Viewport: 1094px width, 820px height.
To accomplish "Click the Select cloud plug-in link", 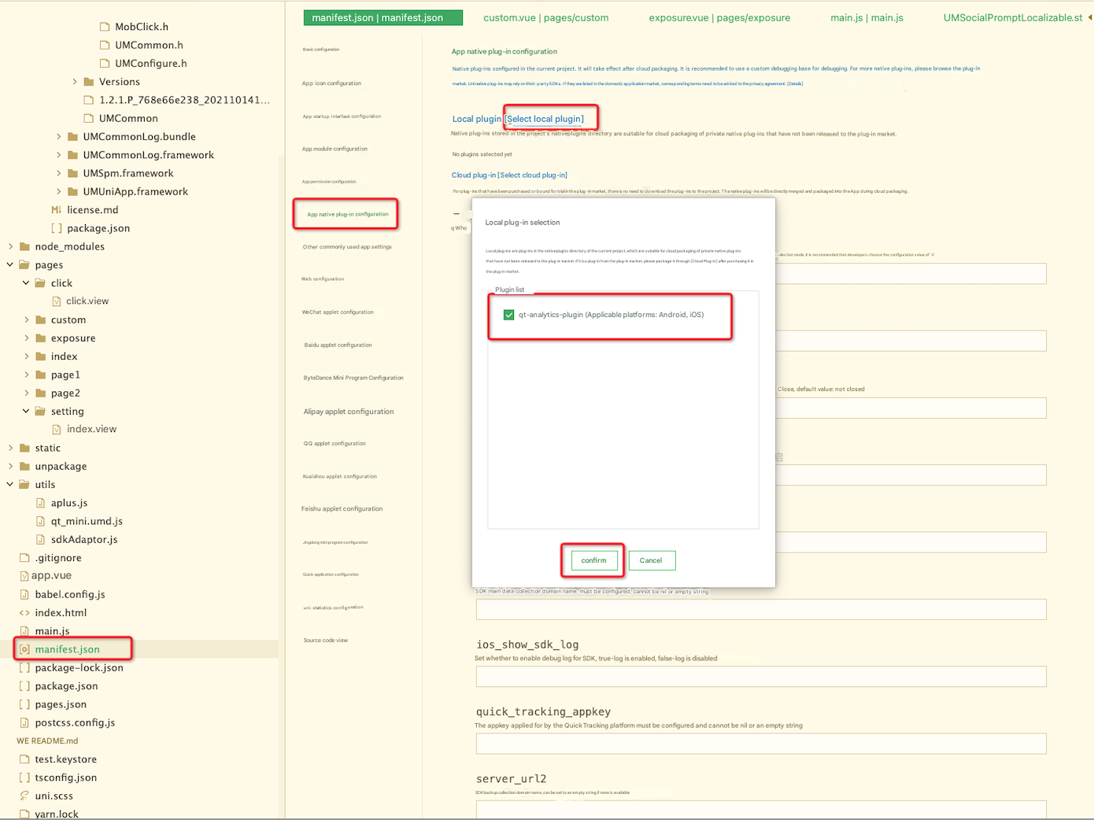I will [x=533, y=175].
